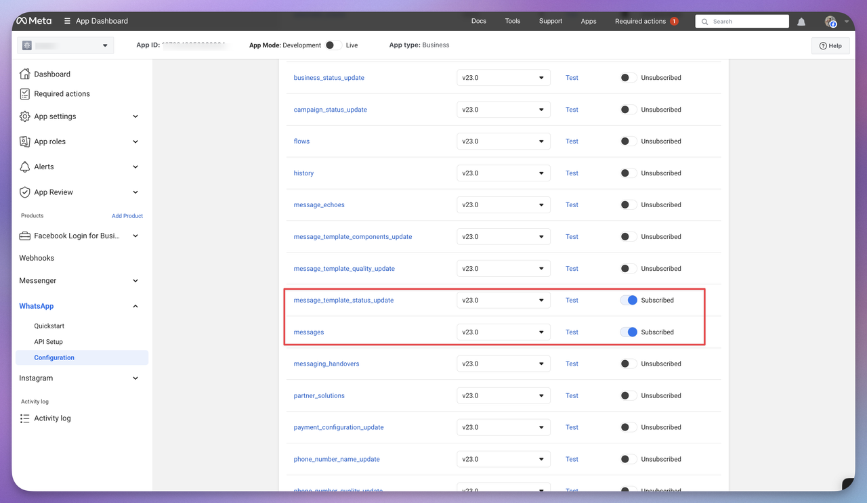867x503 pixels.
Task: Click the Dashboard home icon
Action: (x=25, y=74)
